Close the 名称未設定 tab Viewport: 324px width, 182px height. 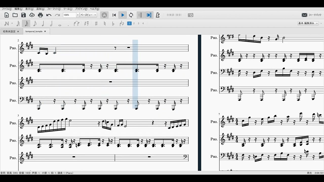pyautogui.click(x=18, y=31)
